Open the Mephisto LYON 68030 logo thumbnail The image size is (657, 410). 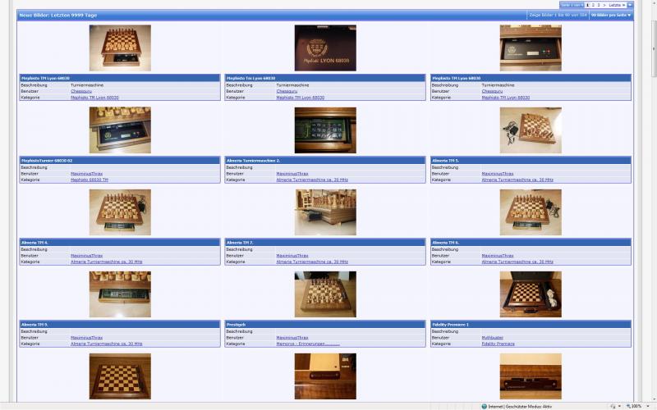point(325,48)
